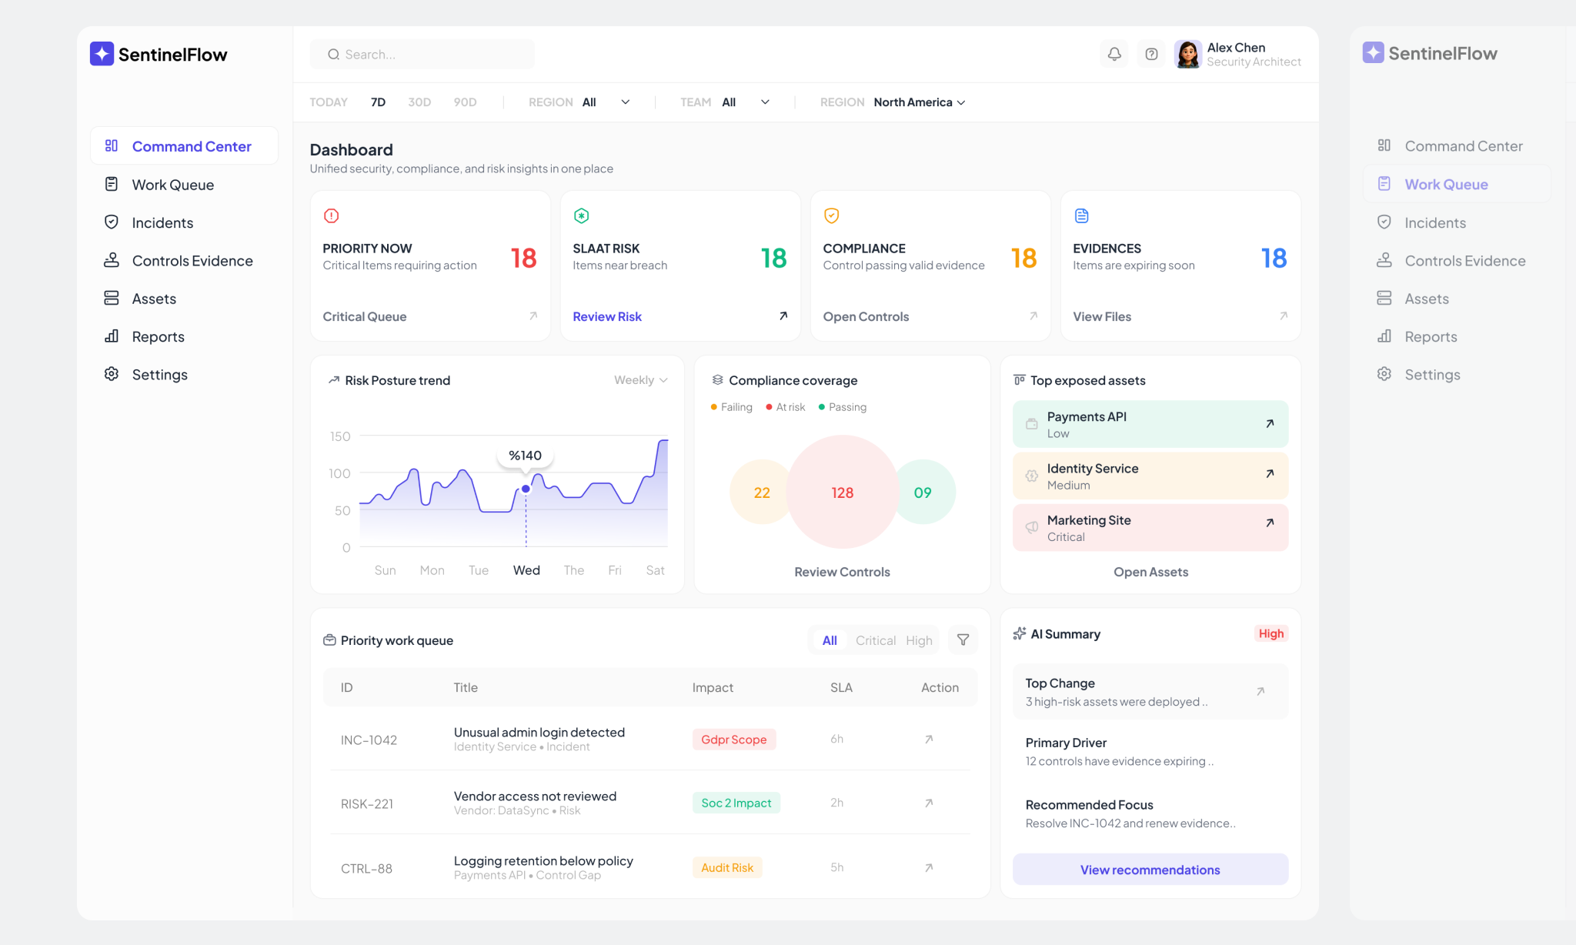Image resolution: width=1576 pixels, height=945 pixels.
Task: Expand the Weekly dropdown on Risk Posture
Action: (640, 380)
